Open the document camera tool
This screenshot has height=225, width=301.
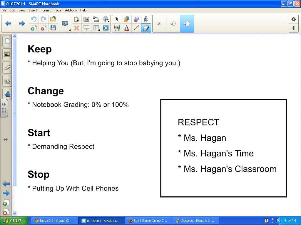[x=96, y=19]
